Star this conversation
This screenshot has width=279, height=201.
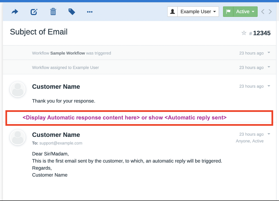click(244, 33)
